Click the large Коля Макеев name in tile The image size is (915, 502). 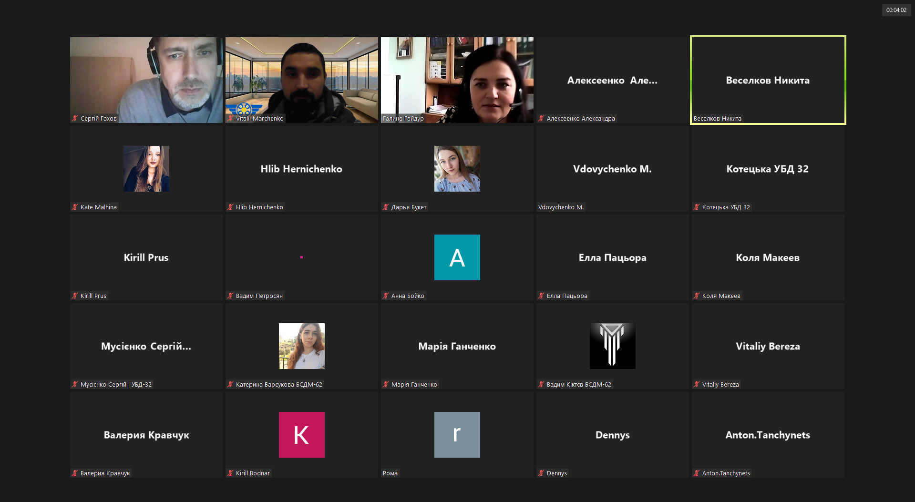pyautogui.click(x=768, y=258)
